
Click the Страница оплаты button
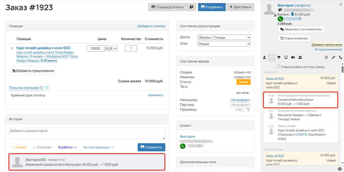(167, 7)
